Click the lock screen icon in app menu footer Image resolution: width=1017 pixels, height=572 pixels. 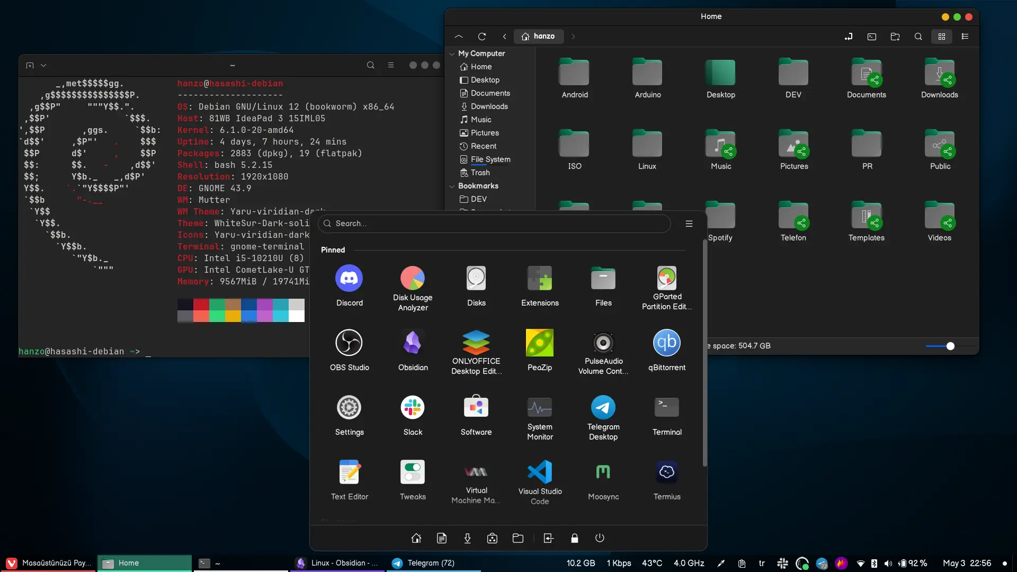tap(575, 538)
